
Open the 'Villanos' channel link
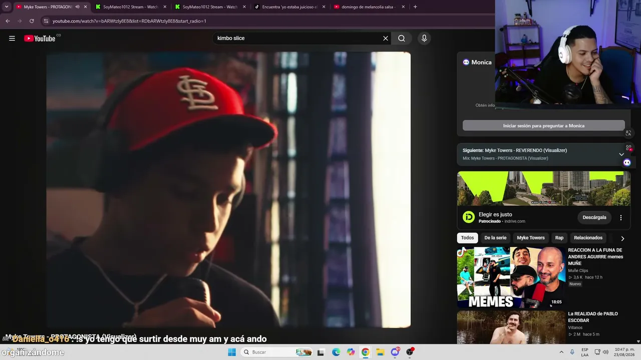(x=575, y=327)
